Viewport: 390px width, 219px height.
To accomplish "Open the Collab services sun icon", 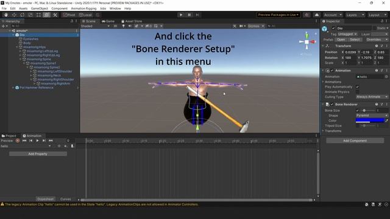I will click(307, 15).
